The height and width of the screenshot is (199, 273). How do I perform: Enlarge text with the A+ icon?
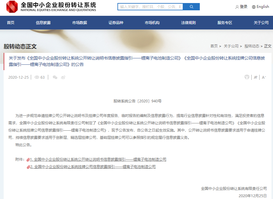click(x=256, y=77)
